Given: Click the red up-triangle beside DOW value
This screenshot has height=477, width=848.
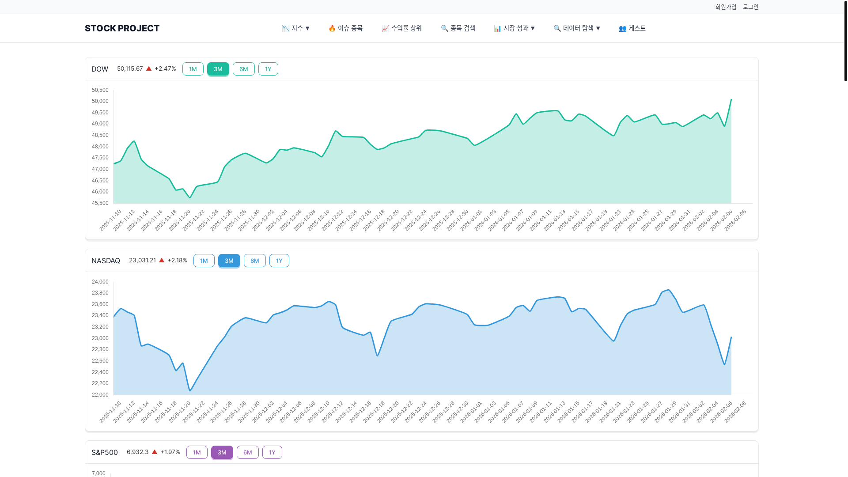Looking at the screenshot, I should [x=149, y=68].
